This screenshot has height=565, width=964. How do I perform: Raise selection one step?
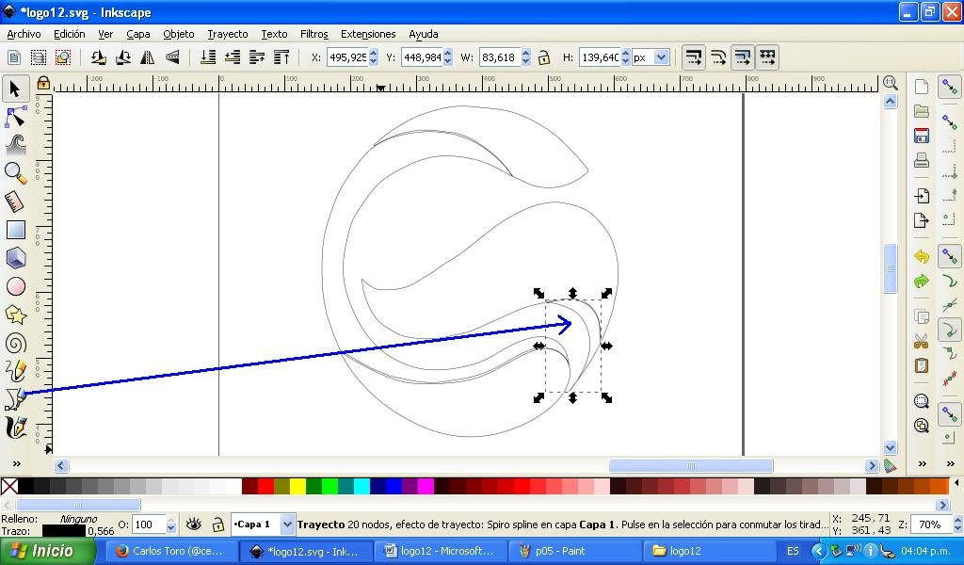click(x=257, y=57)
